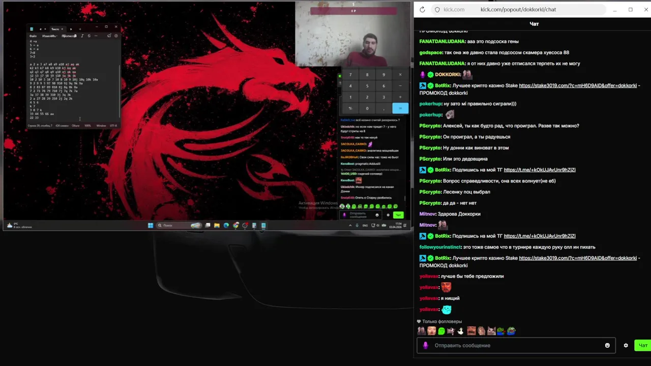Viewport: 651px width, 366px height.
Task: Insert the first face emote in row
Action: pyautogui.click(x=422, y=331)
